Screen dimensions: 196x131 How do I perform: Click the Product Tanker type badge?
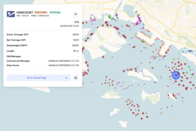[41, 12]
